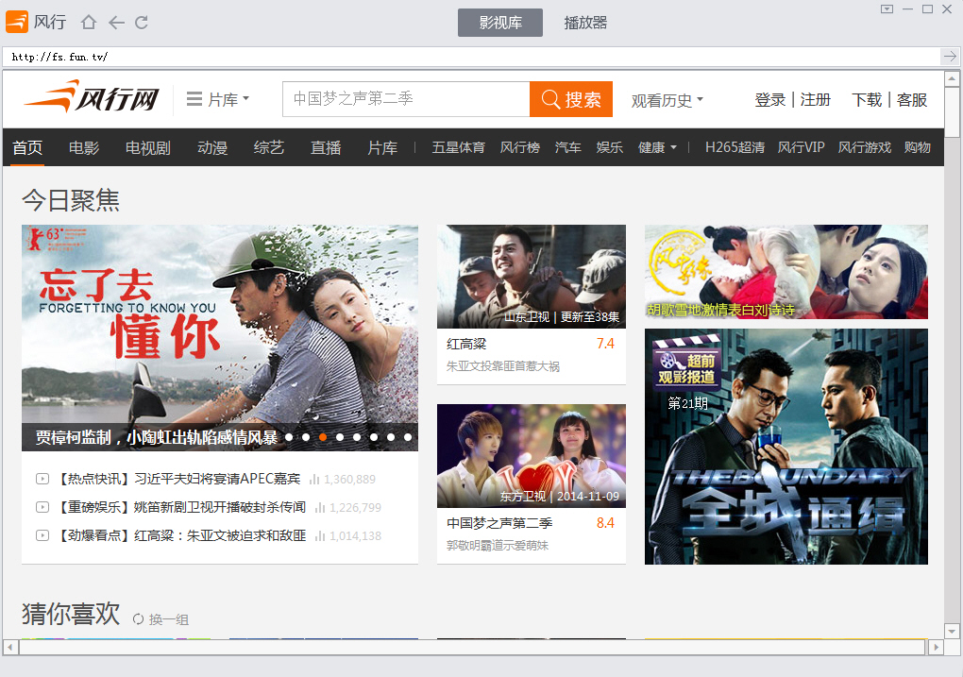Click the refresh icon beside 换一组
Viewport: 963px width, 677px height.
point(138,619)
